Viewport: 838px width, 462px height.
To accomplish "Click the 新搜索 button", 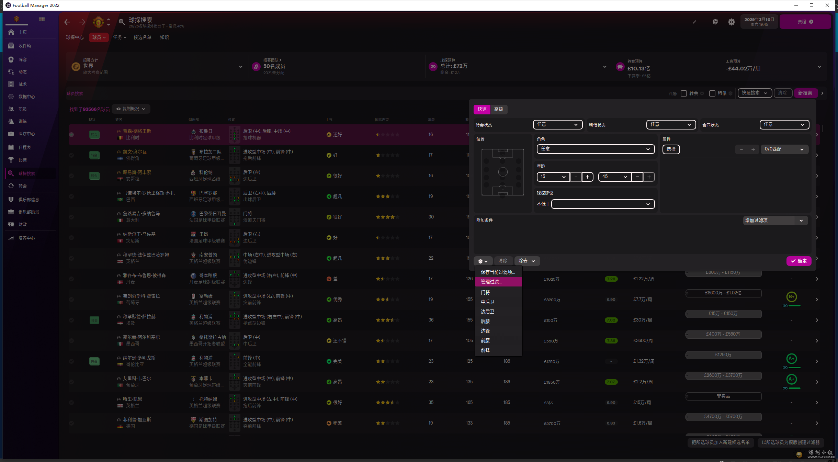I will (x=805, y=93).
